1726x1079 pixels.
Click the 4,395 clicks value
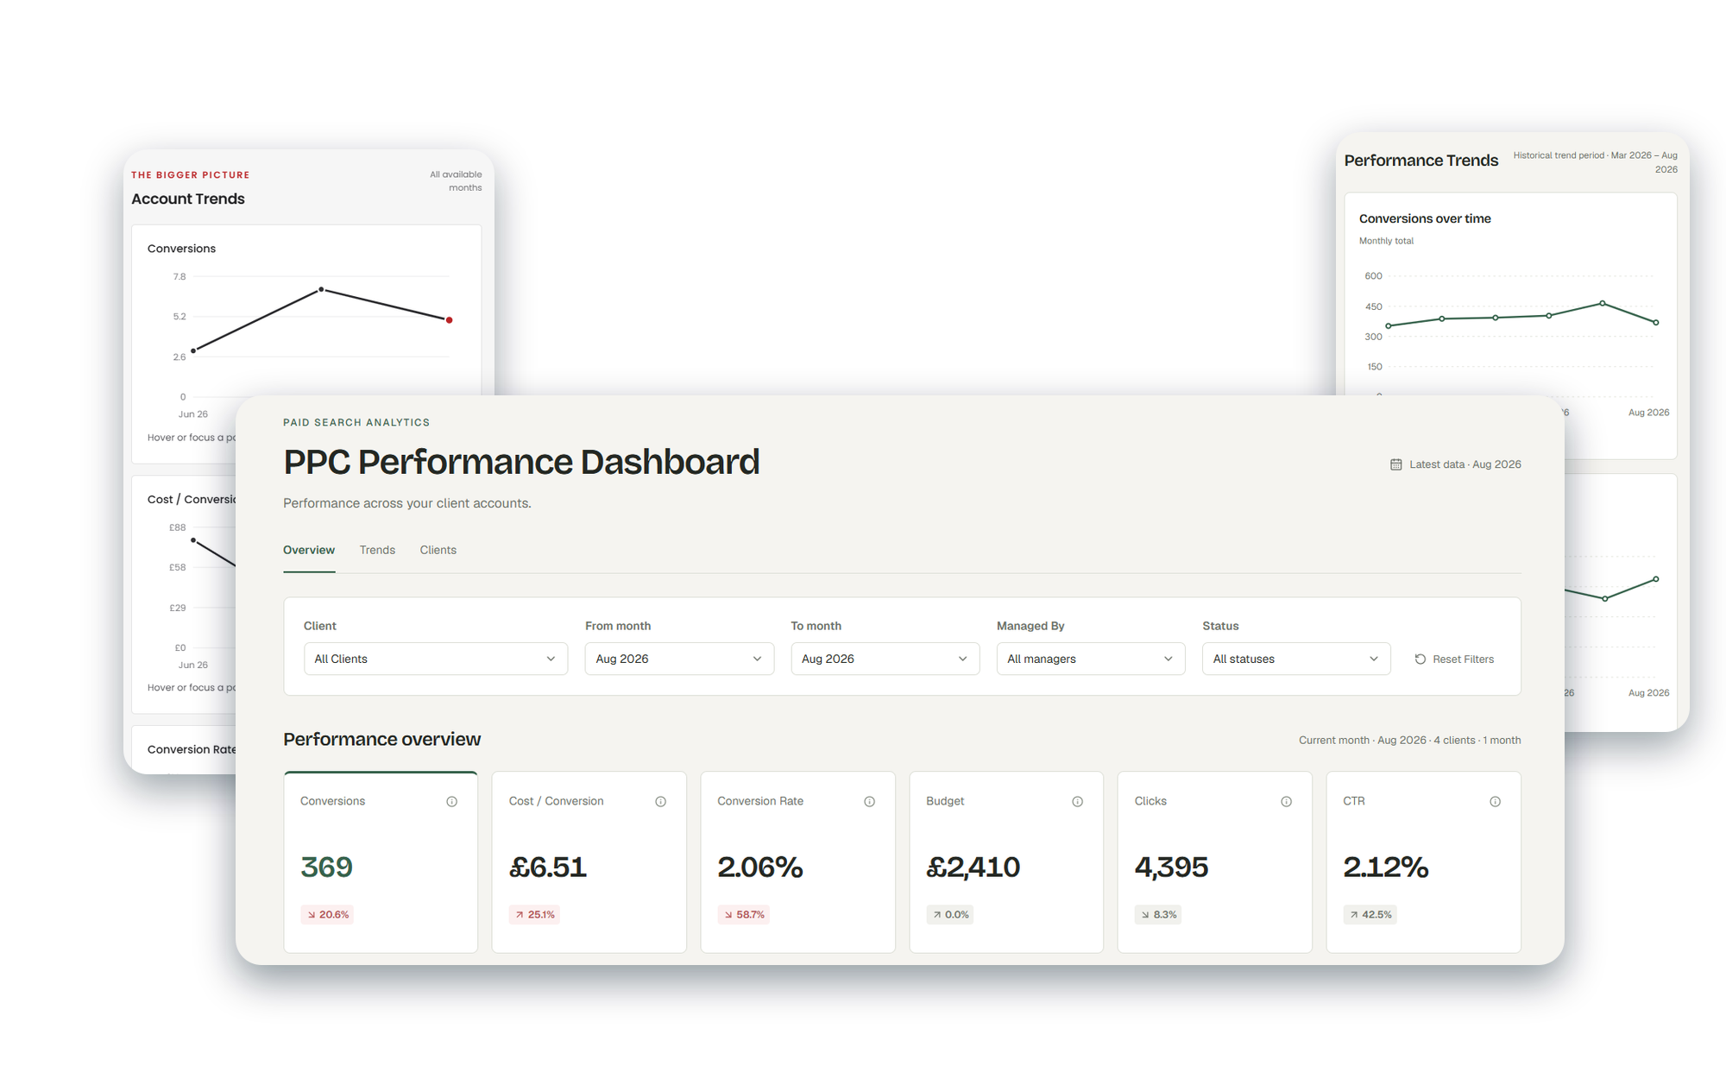click(1171, 867)
